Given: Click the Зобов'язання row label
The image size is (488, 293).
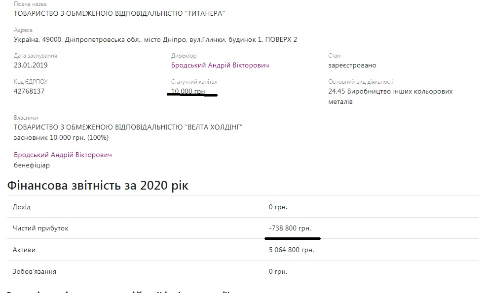Looking at the screenshot, I should pyautogui.click(x=35, y=272).
